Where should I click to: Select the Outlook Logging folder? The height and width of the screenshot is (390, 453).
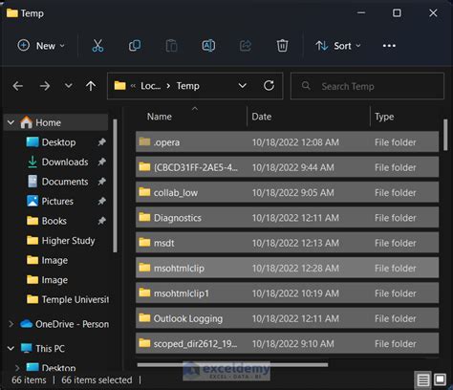[x=287, y=318]
